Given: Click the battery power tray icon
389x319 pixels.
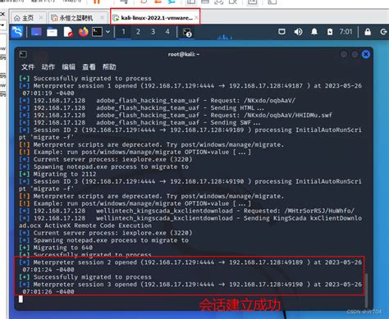Looking at the screenshot, I should pyautogui.click(x=330, y=32).
